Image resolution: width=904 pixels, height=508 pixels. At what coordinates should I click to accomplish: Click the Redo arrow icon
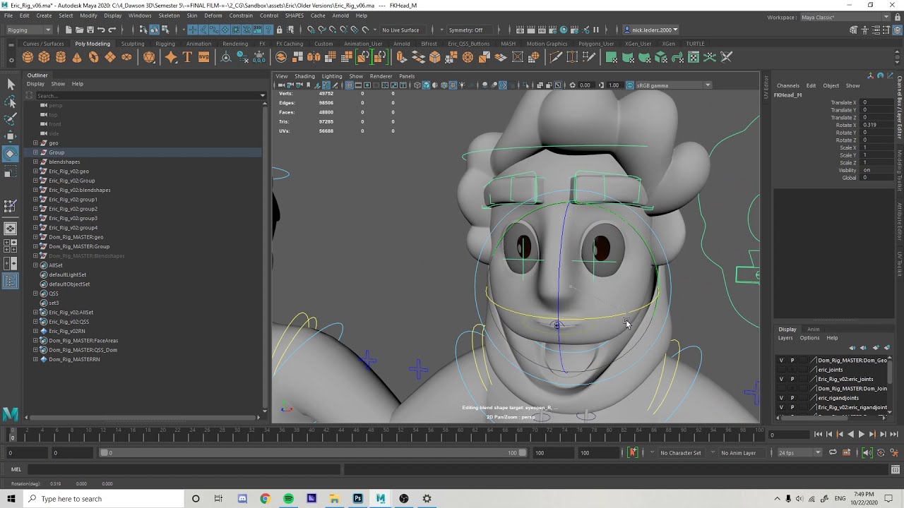(112, 30)
